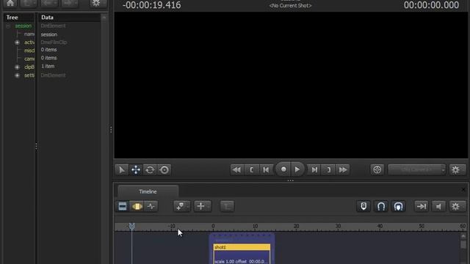470x264 pixels.
Task: Collapse the session tree node
Action: 8,26
